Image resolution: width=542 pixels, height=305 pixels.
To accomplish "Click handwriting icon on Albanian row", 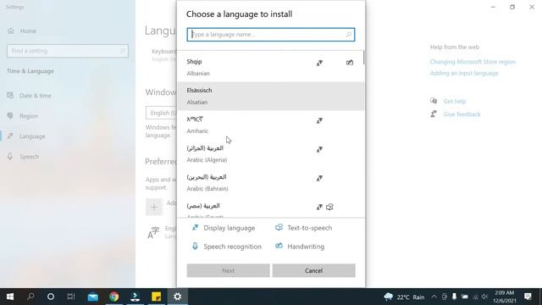I will [350, 63].
